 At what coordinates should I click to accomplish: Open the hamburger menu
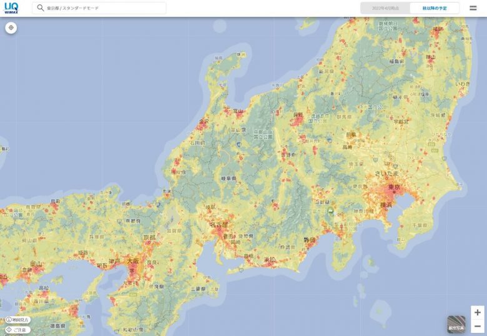point(473,8)
